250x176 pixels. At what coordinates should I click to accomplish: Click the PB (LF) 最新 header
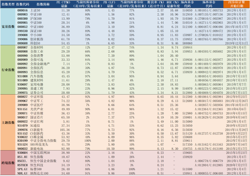(110, 4)
